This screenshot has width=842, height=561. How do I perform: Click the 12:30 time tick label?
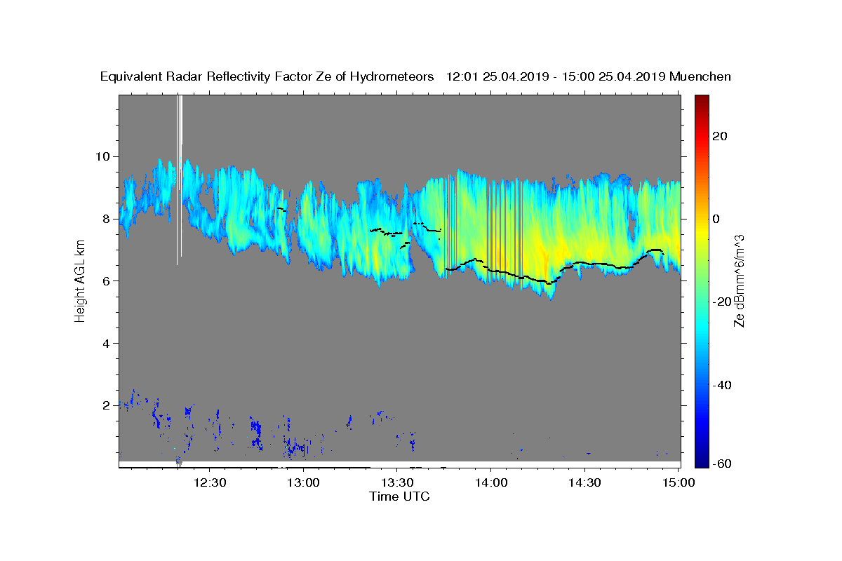point(210,482)
